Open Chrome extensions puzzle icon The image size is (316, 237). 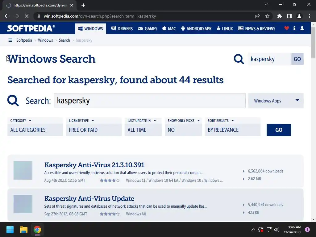pos(279,16)
